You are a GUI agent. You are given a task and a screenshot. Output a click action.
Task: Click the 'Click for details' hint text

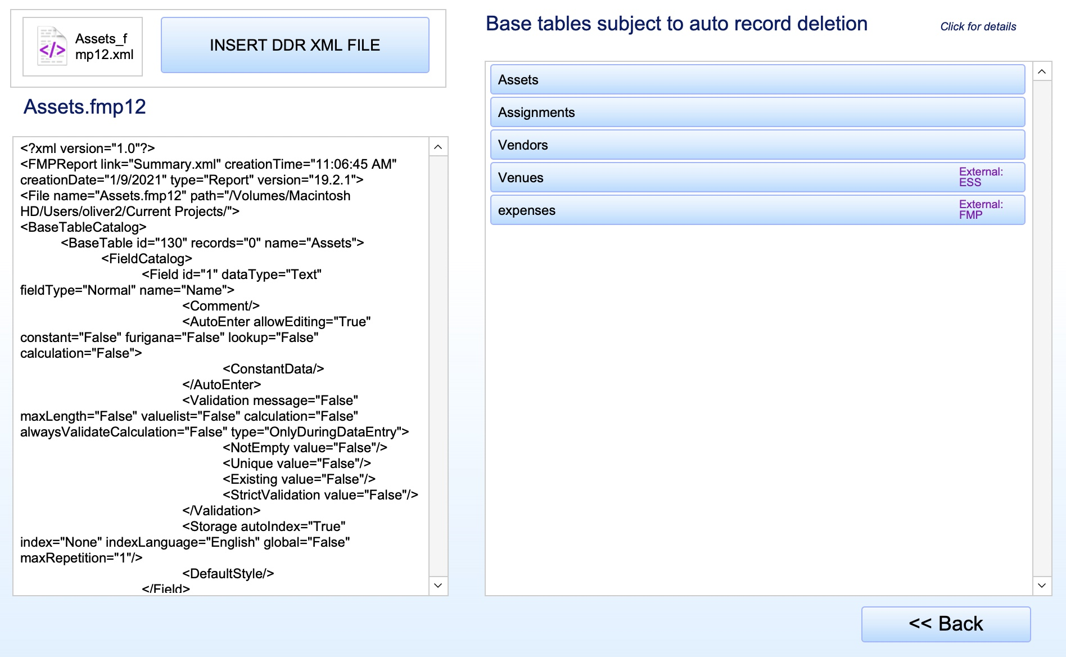(978, 26)
